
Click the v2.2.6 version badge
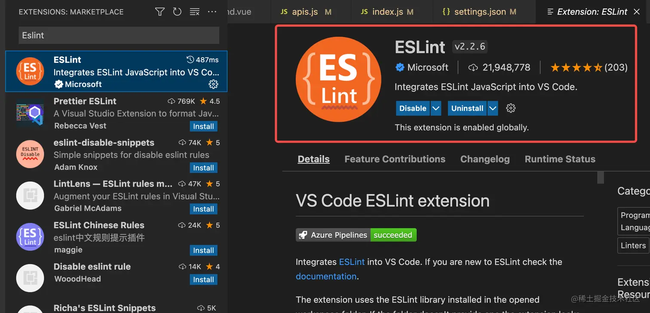(x=470, y=46)
